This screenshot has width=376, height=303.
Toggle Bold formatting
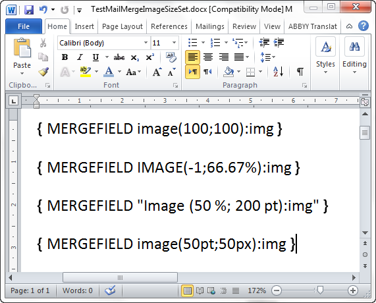click(x=65, y=57)
